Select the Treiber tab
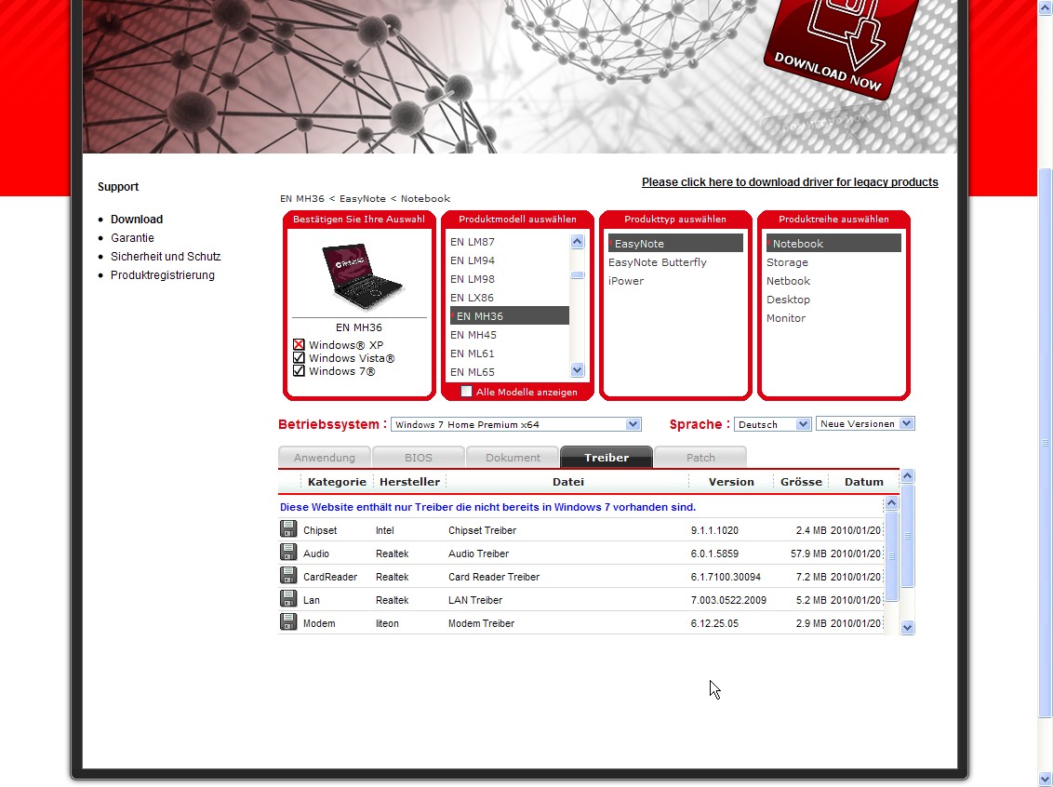The height and width of the screenshot is (787, 1053). (606, 458)
